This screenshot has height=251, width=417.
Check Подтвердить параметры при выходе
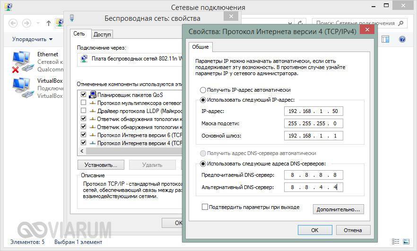pos(205,207)
